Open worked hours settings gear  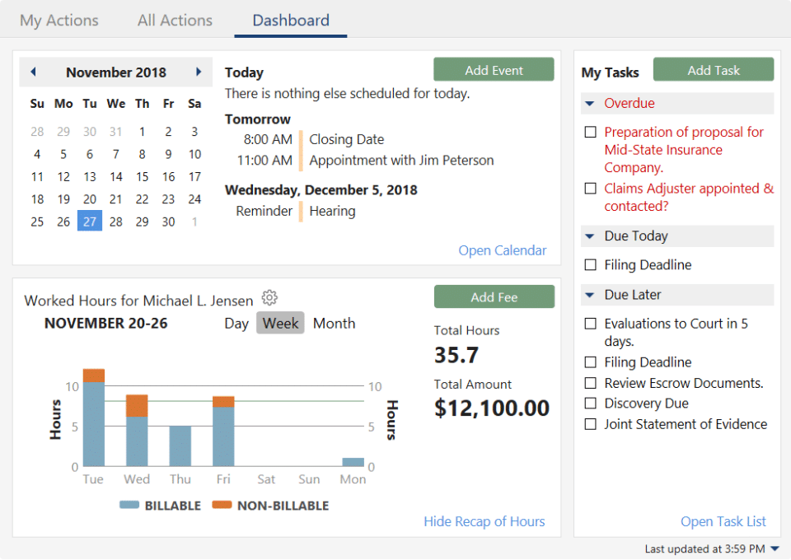point(269,298)
